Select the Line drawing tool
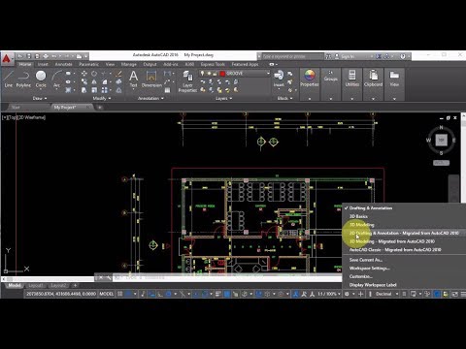 (9, 79)
